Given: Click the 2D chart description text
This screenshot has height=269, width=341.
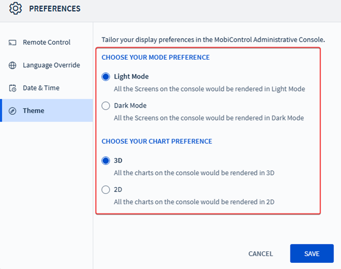Looking at the screenshot, I should (x=198, y=202).
